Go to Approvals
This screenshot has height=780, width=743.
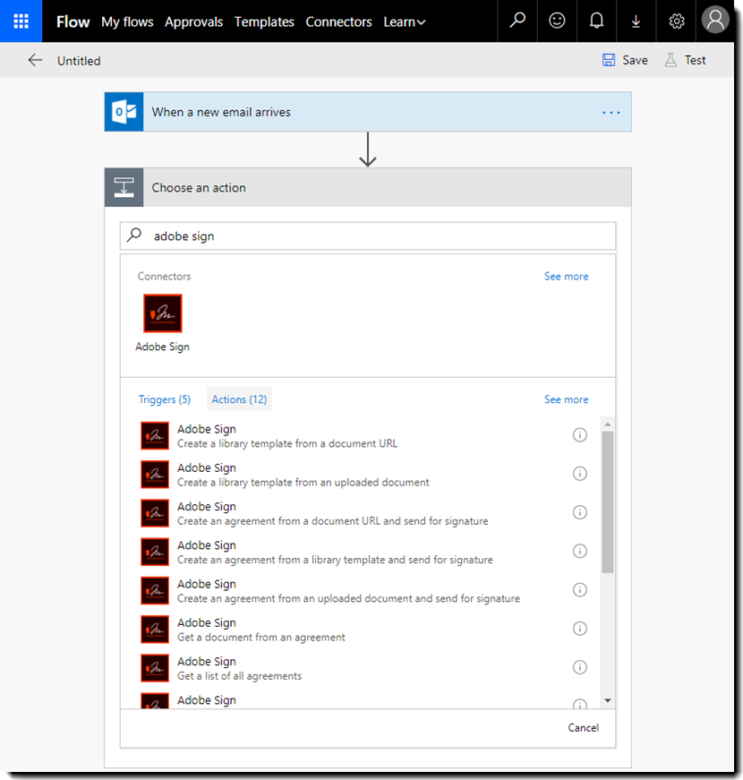194,21
